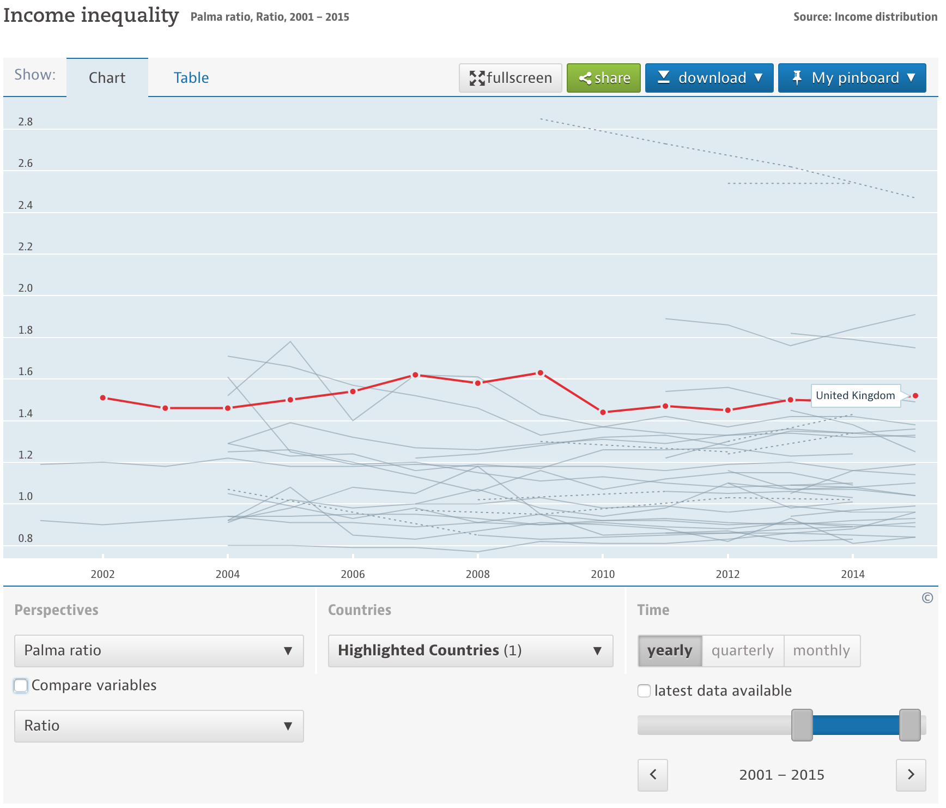
Task: Open the Palma ratio perspective dropdown
Action: (x=159, y=651)
